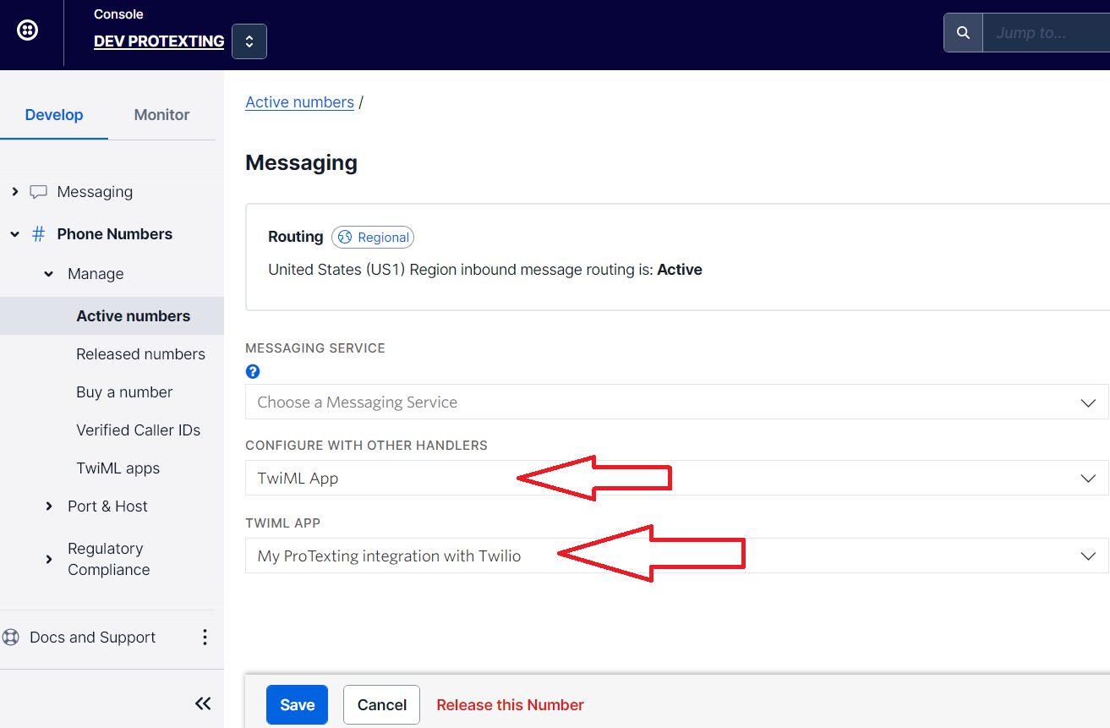Click the MESSAGING SERVICE label
Image resolution: width=1110 pixels, height=728 pixels.
tap(315, 348)
